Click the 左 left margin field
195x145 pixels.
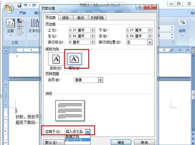tap(80, 36)
